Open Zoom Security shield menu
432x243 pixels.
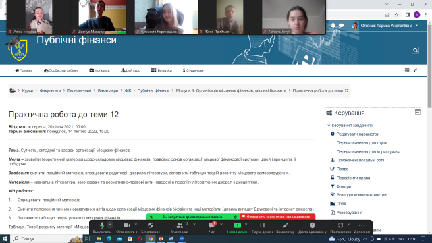(x=151, y=227)
